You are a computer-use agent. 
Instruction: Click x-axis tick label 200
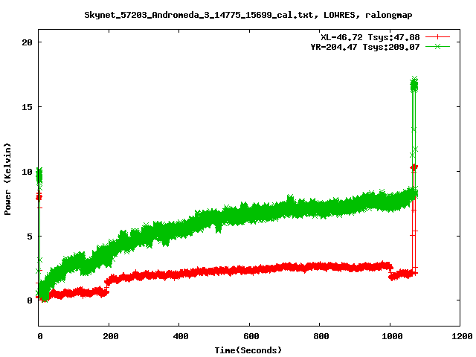(111, 336)
